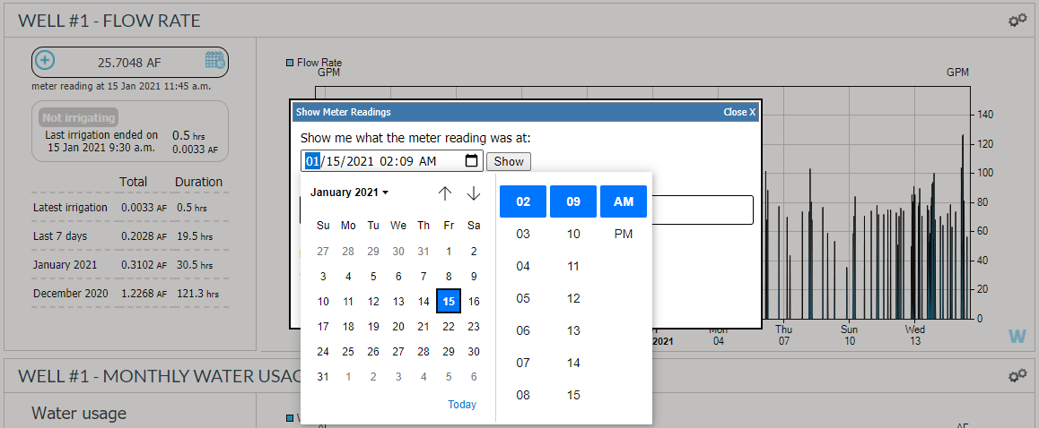Viewport: 1039px width, 428px height.
Task: Click the plus icon beside meter reading
Action: [x=45, y=62]
